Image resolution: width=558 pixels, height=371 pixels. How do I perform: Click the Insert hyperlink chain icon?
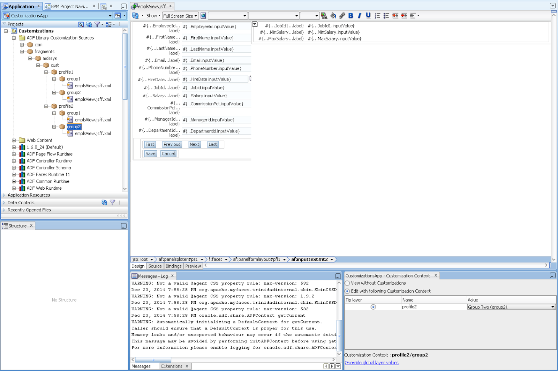pos(342,16)
